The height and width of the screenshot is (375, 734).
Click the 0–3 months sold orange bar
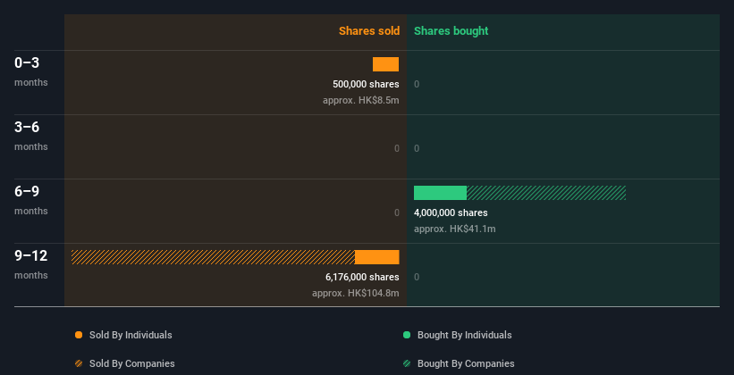[x=385, y=64]
